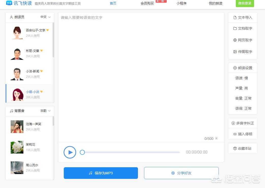The width and height of the screenshot is (265, 188).
Task: Click the 文档取字 folder icon
Action: (x=235, y=28)
